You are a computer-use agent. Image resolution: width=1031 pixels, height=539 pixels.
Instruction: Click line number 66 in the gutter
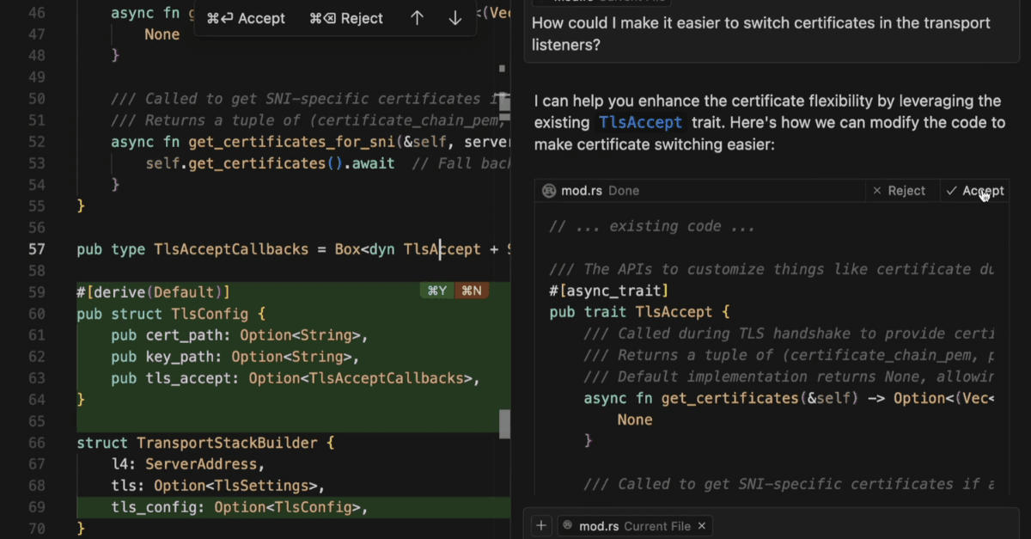coord(36,443)
